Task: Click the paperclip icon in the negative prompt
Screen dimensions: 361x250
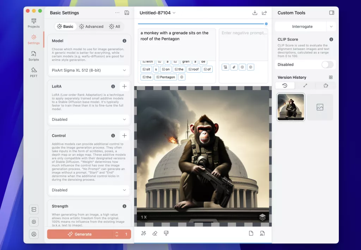Action: coord(234,67)
